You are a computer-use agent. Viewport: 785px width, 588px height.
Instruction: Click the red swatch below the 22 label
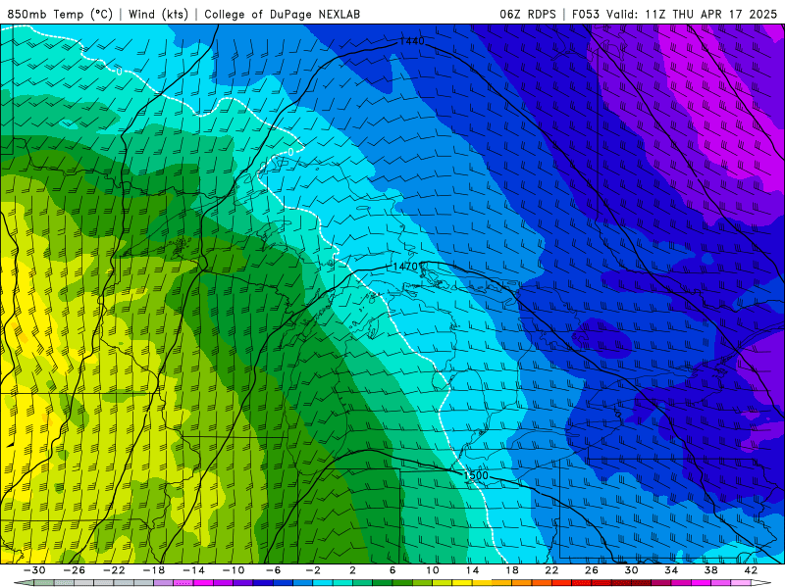pos(561,583)
